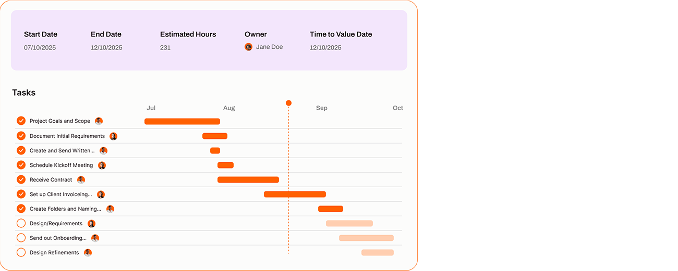Select the Project Goals and Scope timeline bar

tap(182, 121)
